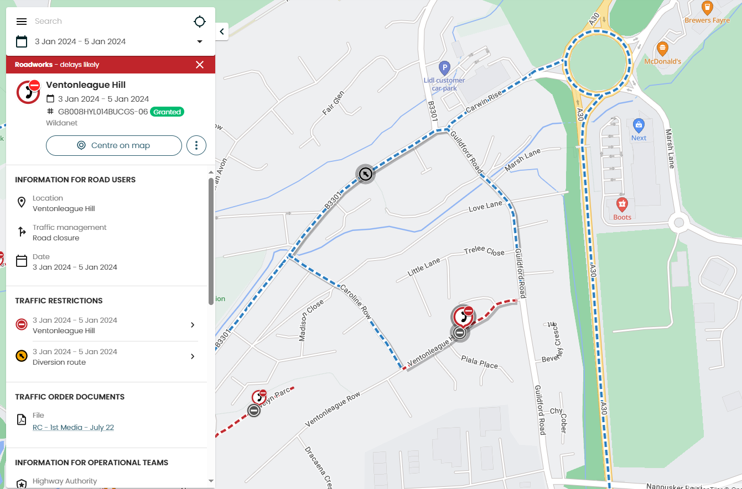Select the Ventonleague Hill roadworks map marker

tap(463, 317)
